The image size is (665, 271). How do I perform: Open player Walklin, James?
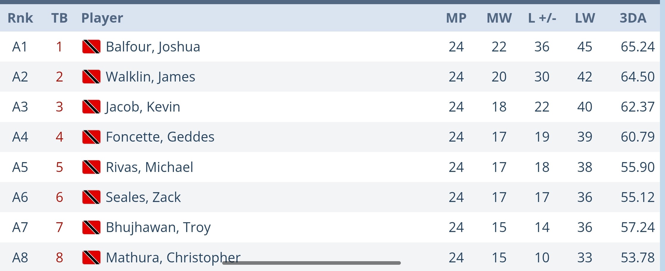pos(150,77)
